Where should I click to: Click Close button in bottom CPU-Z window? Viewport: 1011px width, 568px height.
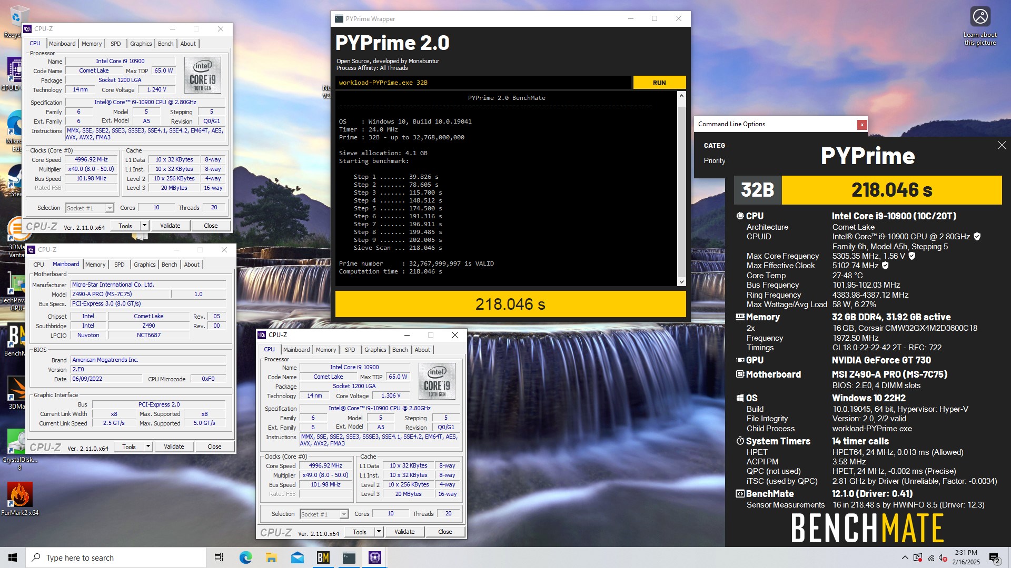pyautogui.click(x=445, y=532)
